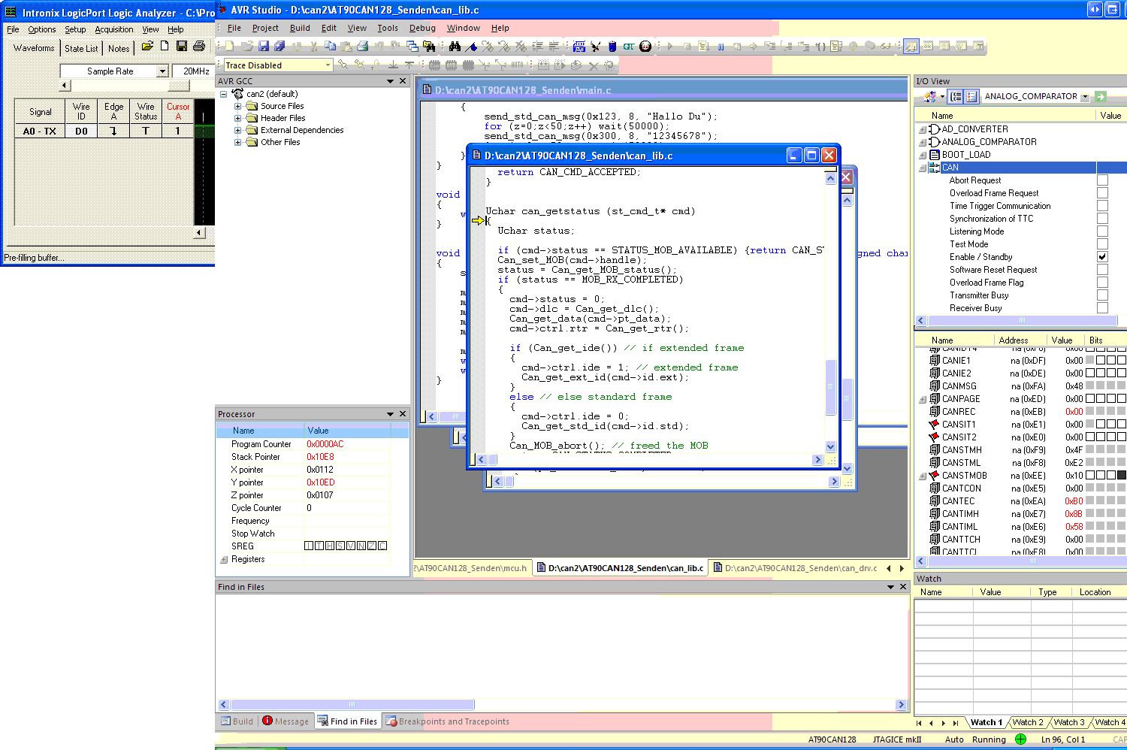Open the Debug menu
This screenshot has height=750, width=1127.
[422, 28]
